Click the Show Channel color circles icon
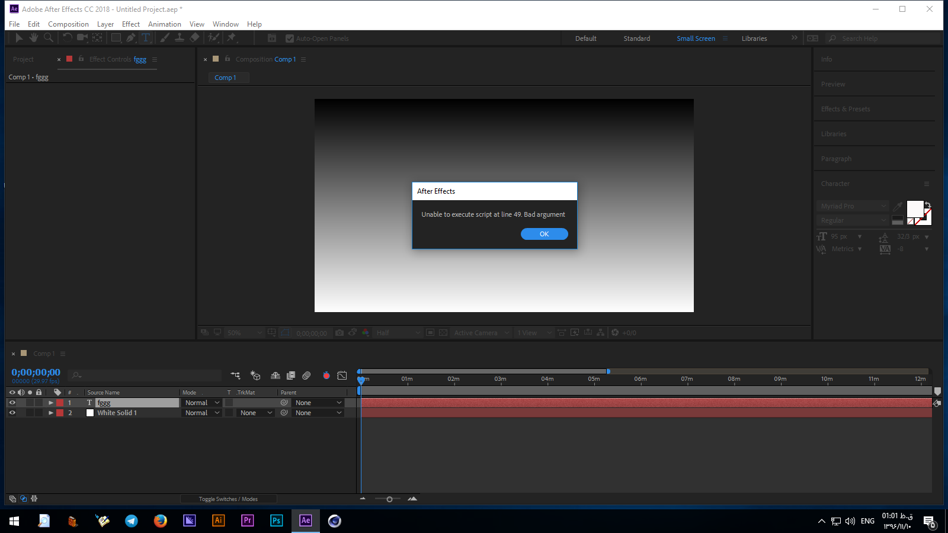 click(x=366, y=333)
